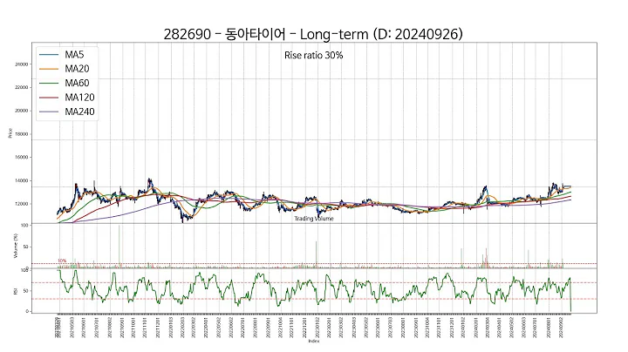Click the purple MA240 legend line sample
This screenshot has width=628, height=352.
[x=49, y=112]
